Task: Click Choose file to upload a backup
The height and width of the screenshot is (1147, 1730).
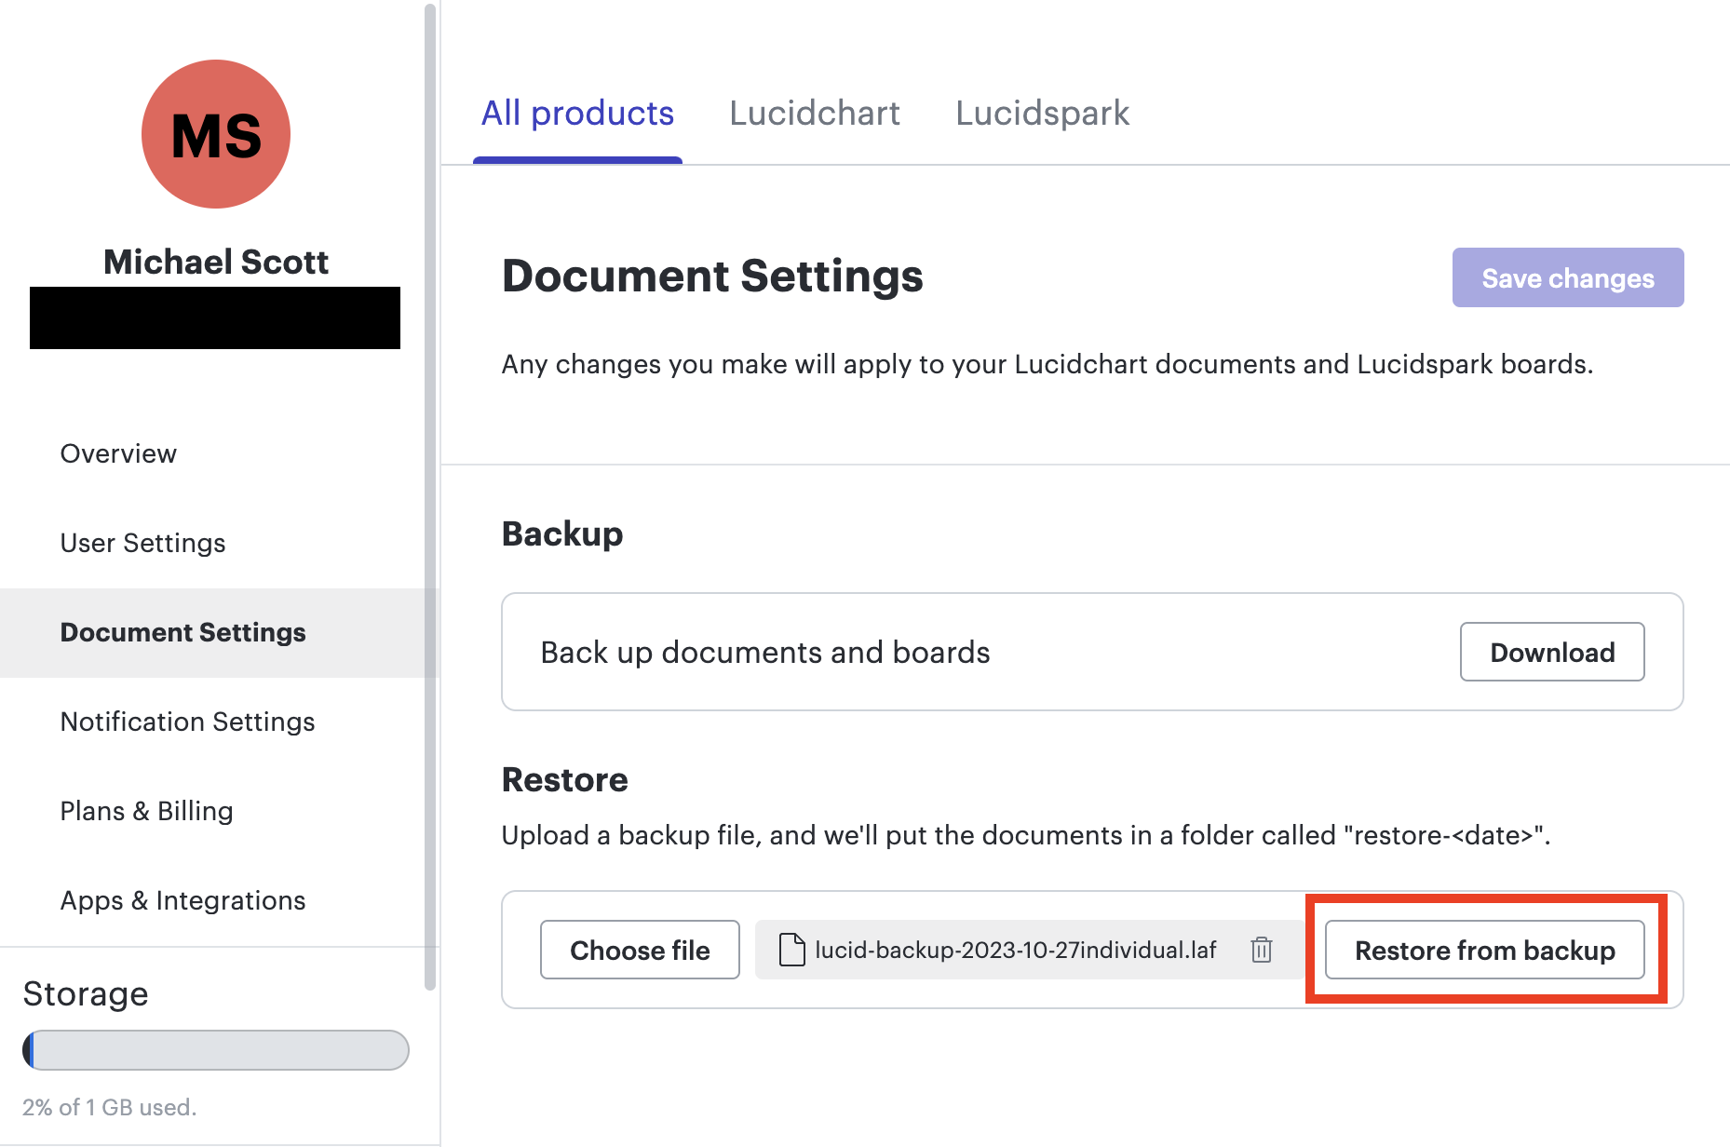Action: tap(640, 950)
